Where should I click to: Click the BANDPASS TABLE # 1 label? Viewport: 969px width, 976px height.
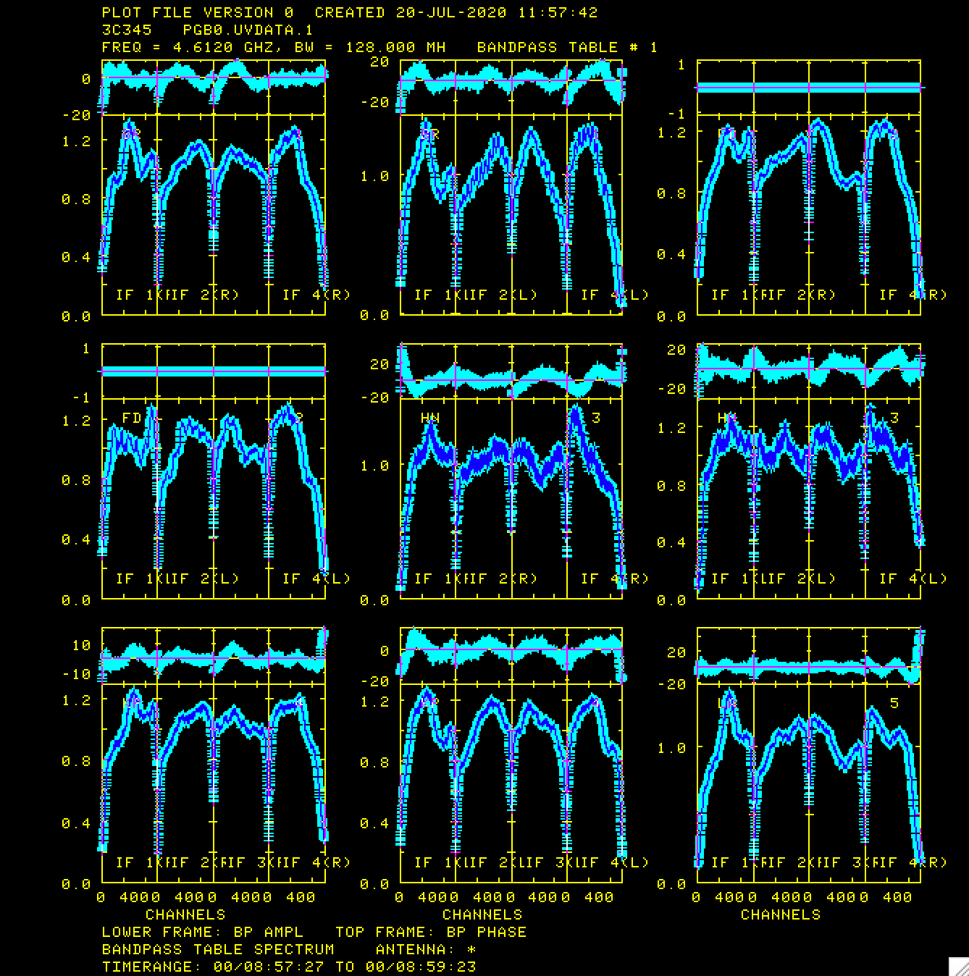click(567, 47)
